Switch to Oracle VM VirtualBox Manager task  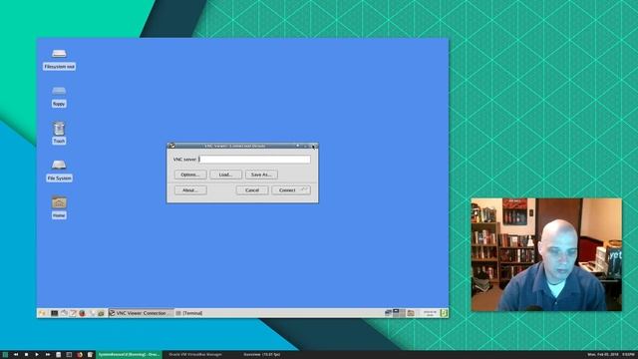[195, 355]
